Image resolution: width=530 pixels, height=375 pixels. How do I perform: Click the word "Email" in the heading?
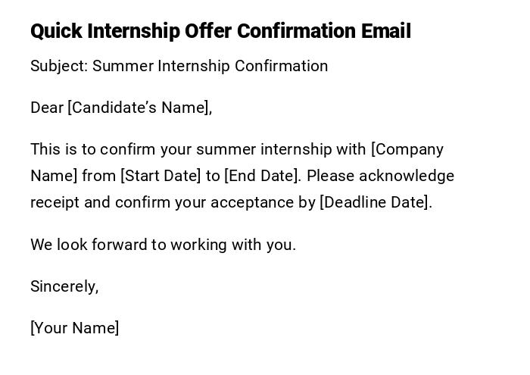point(385,32)
